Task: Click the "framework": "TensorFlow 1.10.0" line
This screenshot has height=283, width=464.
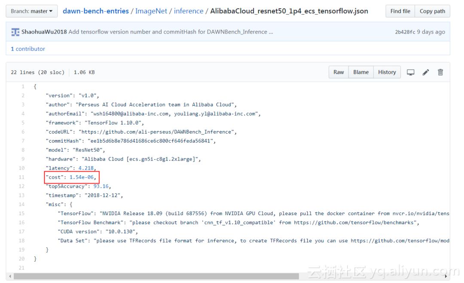Action: [95, 123]
